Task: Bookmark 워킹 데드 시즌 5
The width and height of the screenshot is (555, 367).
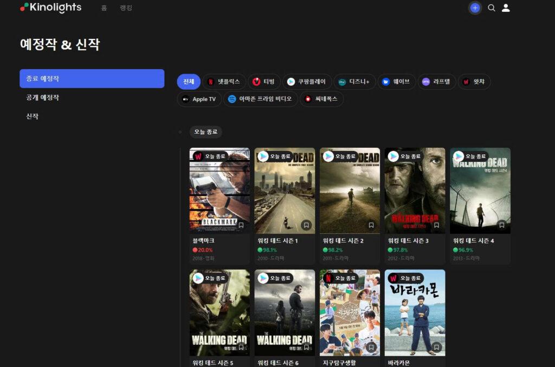Action: [x=241, y=347]
